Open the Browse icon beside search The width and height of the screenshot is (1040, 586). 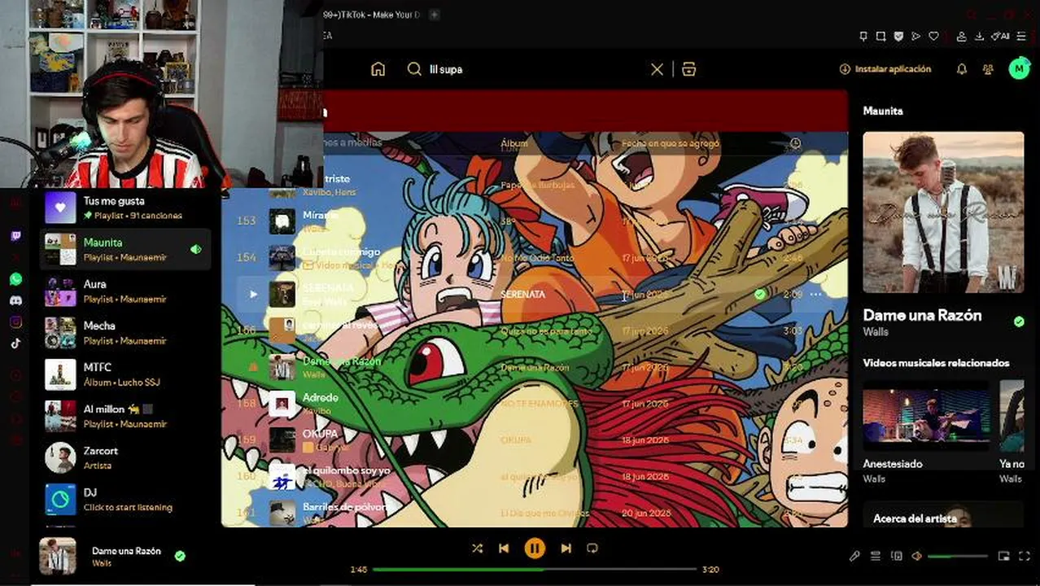coord(689,69)
